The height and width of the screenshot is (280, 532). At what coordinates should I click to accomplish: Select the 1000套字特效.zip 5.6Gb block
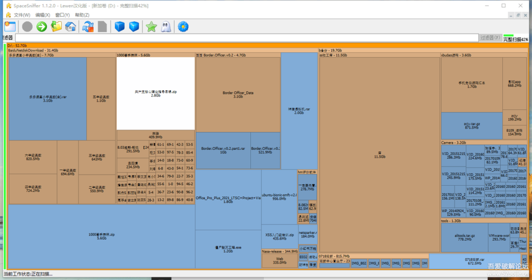coord(101,236)
